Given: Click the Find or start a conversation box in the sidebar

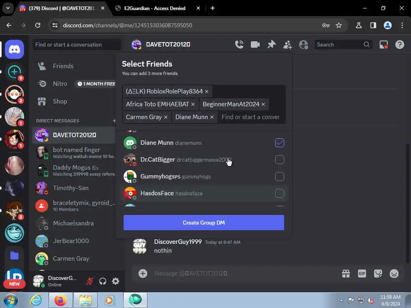Looking at the screenshot, I should tap(77, 45).
